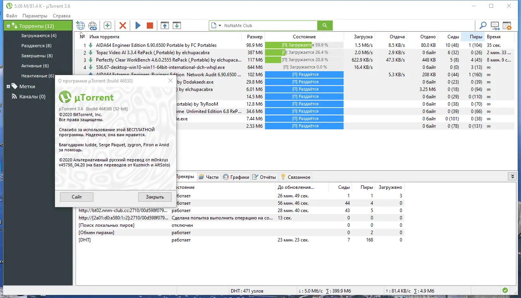Viewport: 521px width, 298px height.
Task: Click Topaz Video AI progress bar 26.4 %
Action: [304, 53]
